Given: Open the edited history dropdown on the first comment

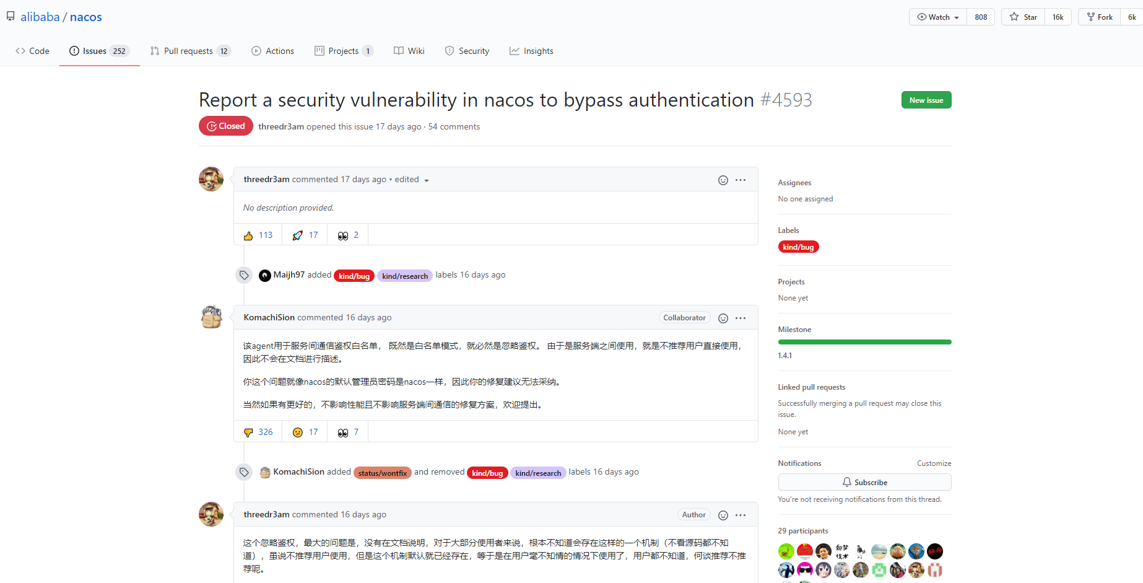Looking at the screenshot, I should 411,179.
